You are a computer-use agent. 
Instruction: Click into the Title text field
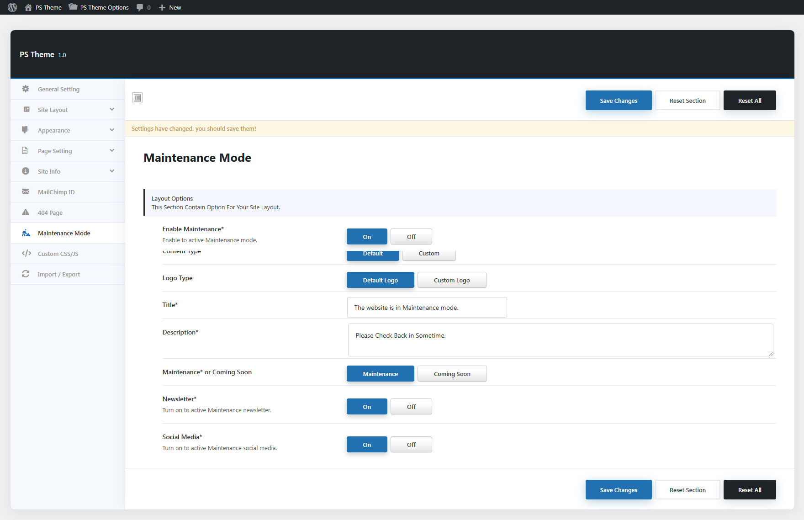tap(427, 308)
